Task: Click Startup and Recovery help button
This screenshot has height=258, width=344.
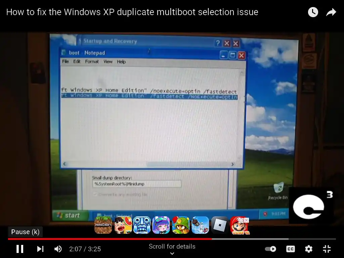Action: pyautogui.click(x=218, y=43)
